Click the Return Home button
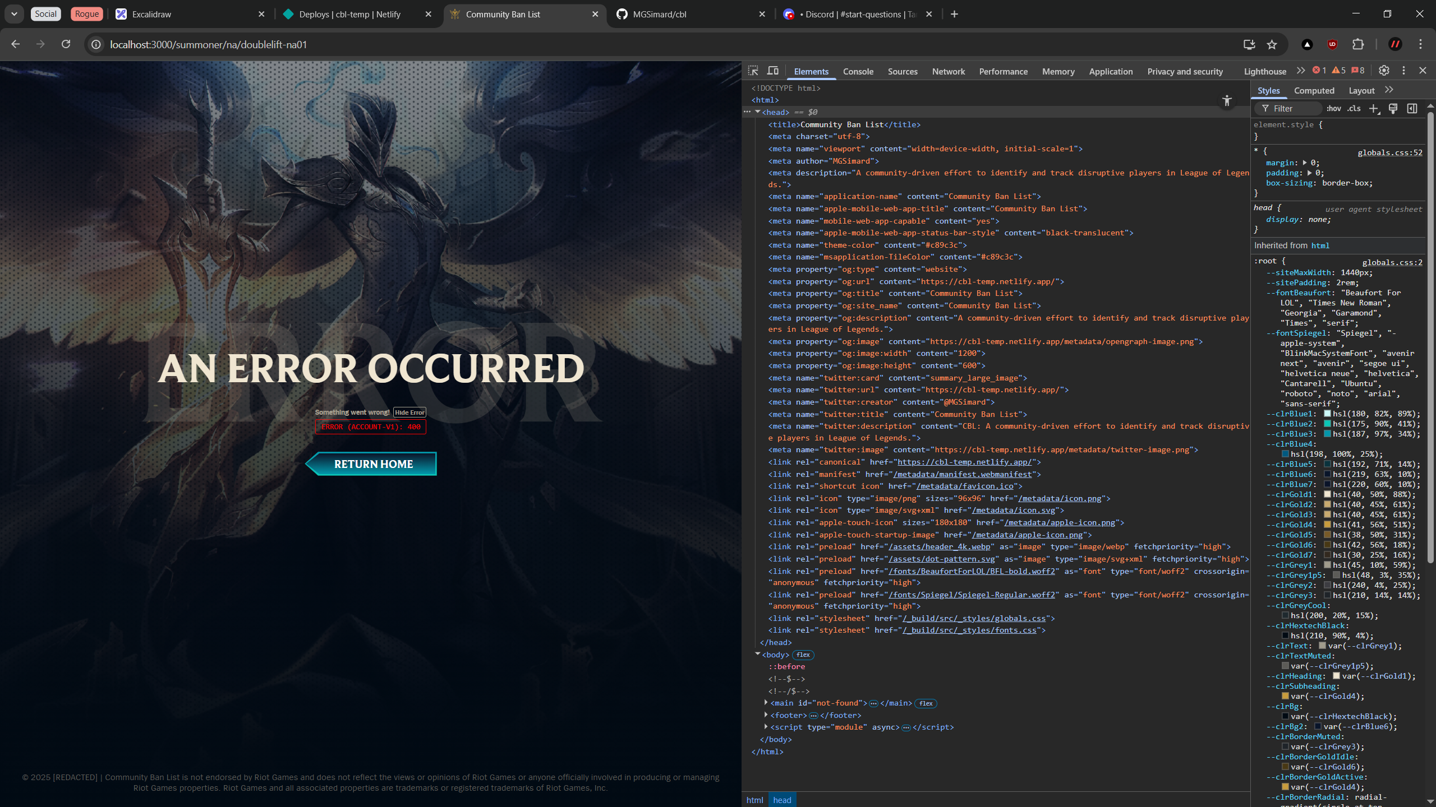 click(371, 464)
